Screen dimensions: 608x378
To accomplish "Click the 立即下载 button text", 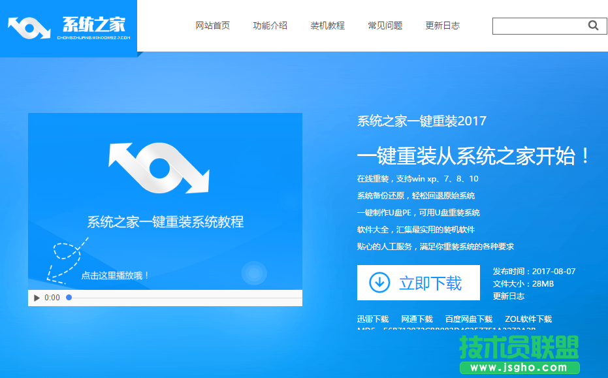I will pyautogui.click(x=430, y=283).
